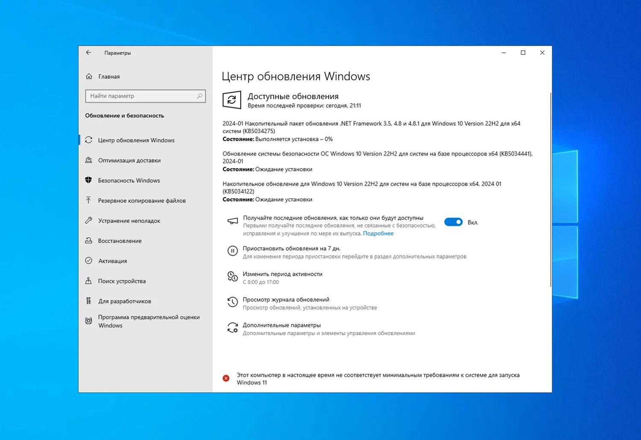The height and width of the screenshot is (440, 641).
Task: Open Восстановление using its sidebar icon
Action: click(88, 240)
